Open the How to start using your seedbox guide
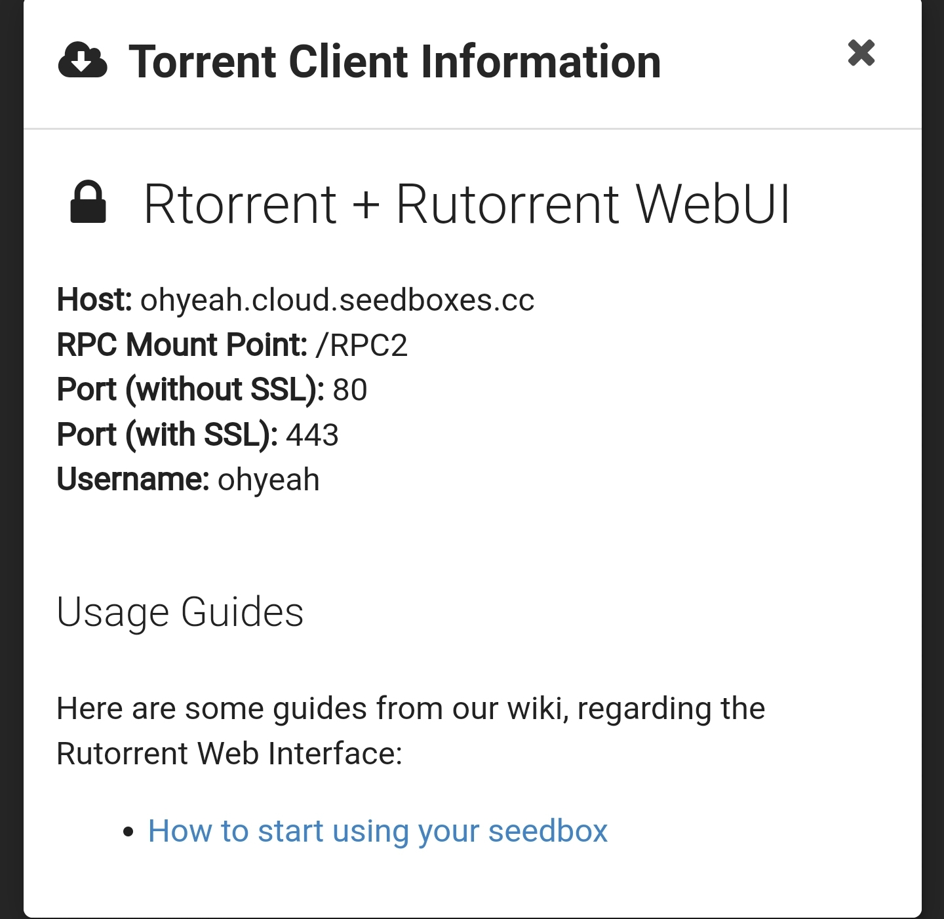The image size is (944, 919). [x=378, y=831]
